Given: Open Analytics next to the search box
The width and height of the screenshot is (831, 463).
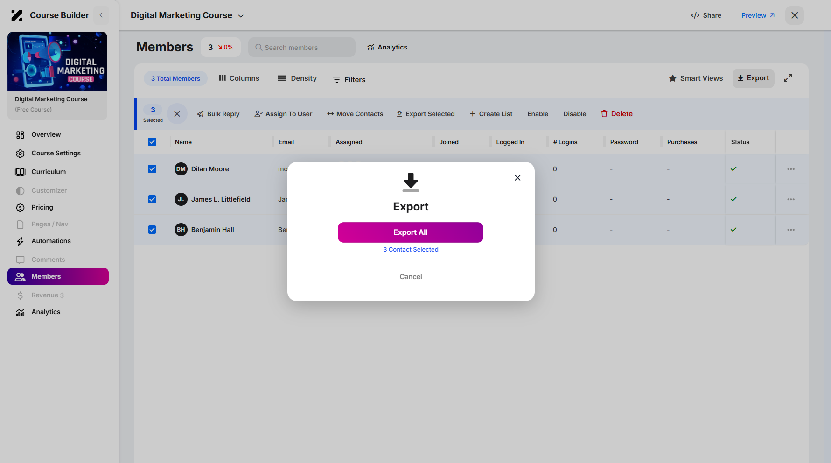Looking at the screenshot, I should 387,47.
